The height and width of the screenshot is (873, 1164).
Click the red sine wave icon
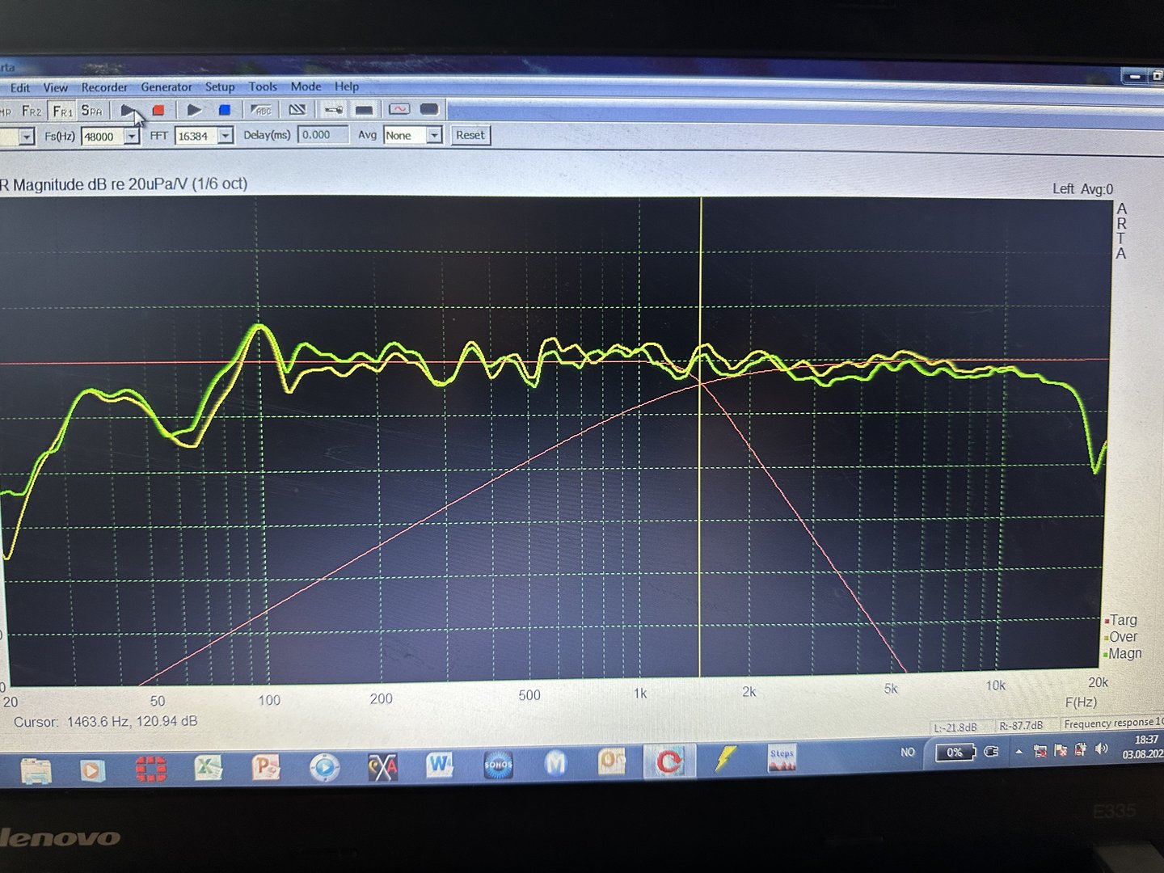pos(399,109)
